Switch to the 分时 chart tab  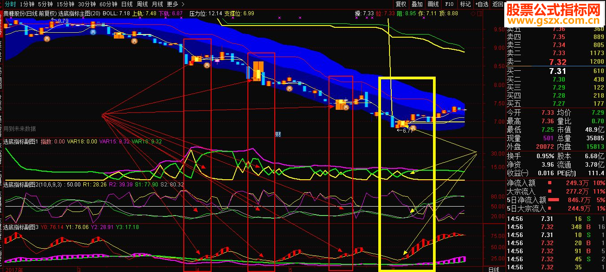pos(10,4)
